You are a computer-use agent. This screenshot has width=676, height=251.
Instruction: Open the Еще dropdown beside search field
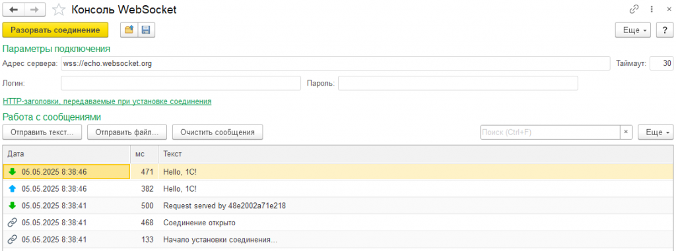656,132
